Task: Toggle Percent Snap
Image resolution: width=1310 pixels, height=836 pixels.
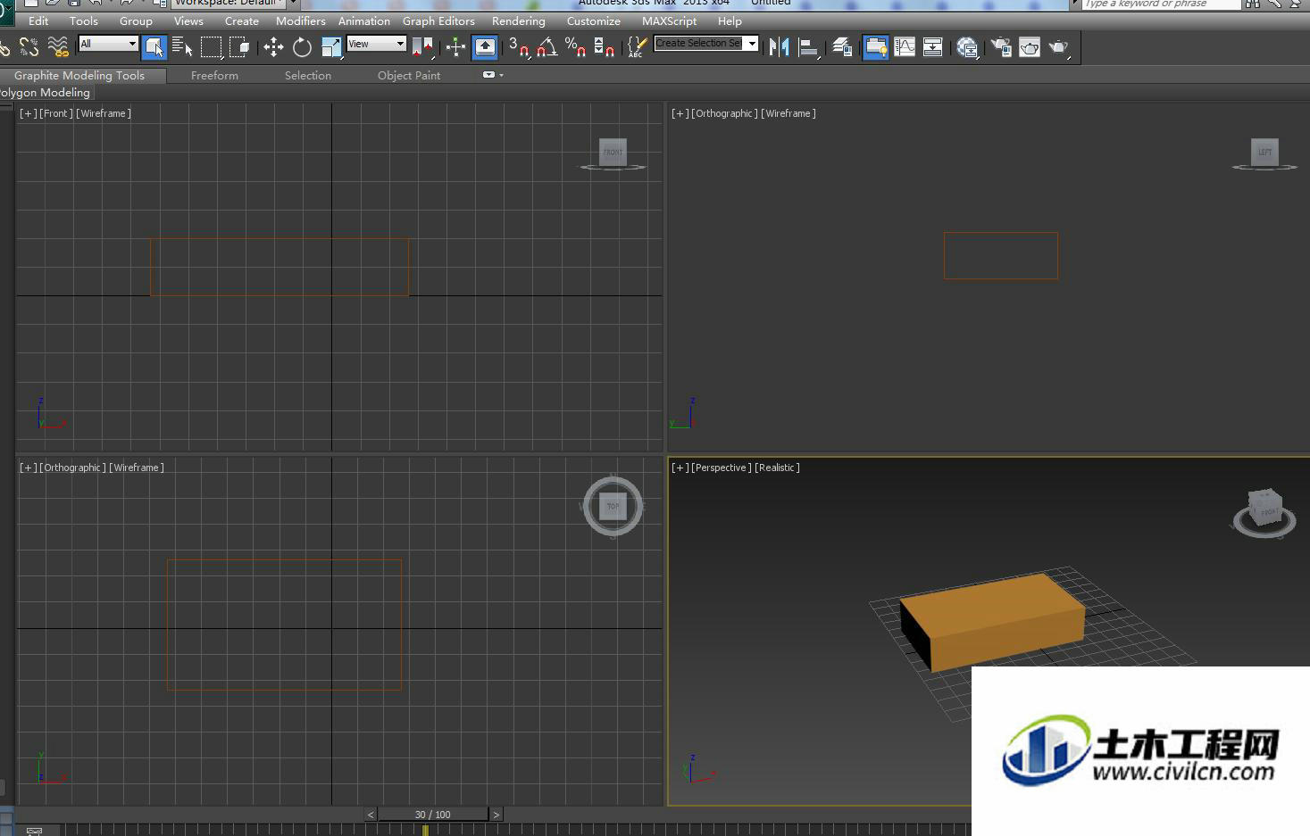Action: (x=576, y=46)
